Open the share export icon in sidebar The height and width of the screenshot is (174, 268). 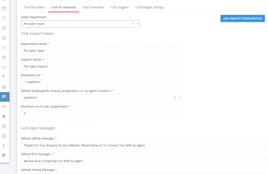[4, 48]
